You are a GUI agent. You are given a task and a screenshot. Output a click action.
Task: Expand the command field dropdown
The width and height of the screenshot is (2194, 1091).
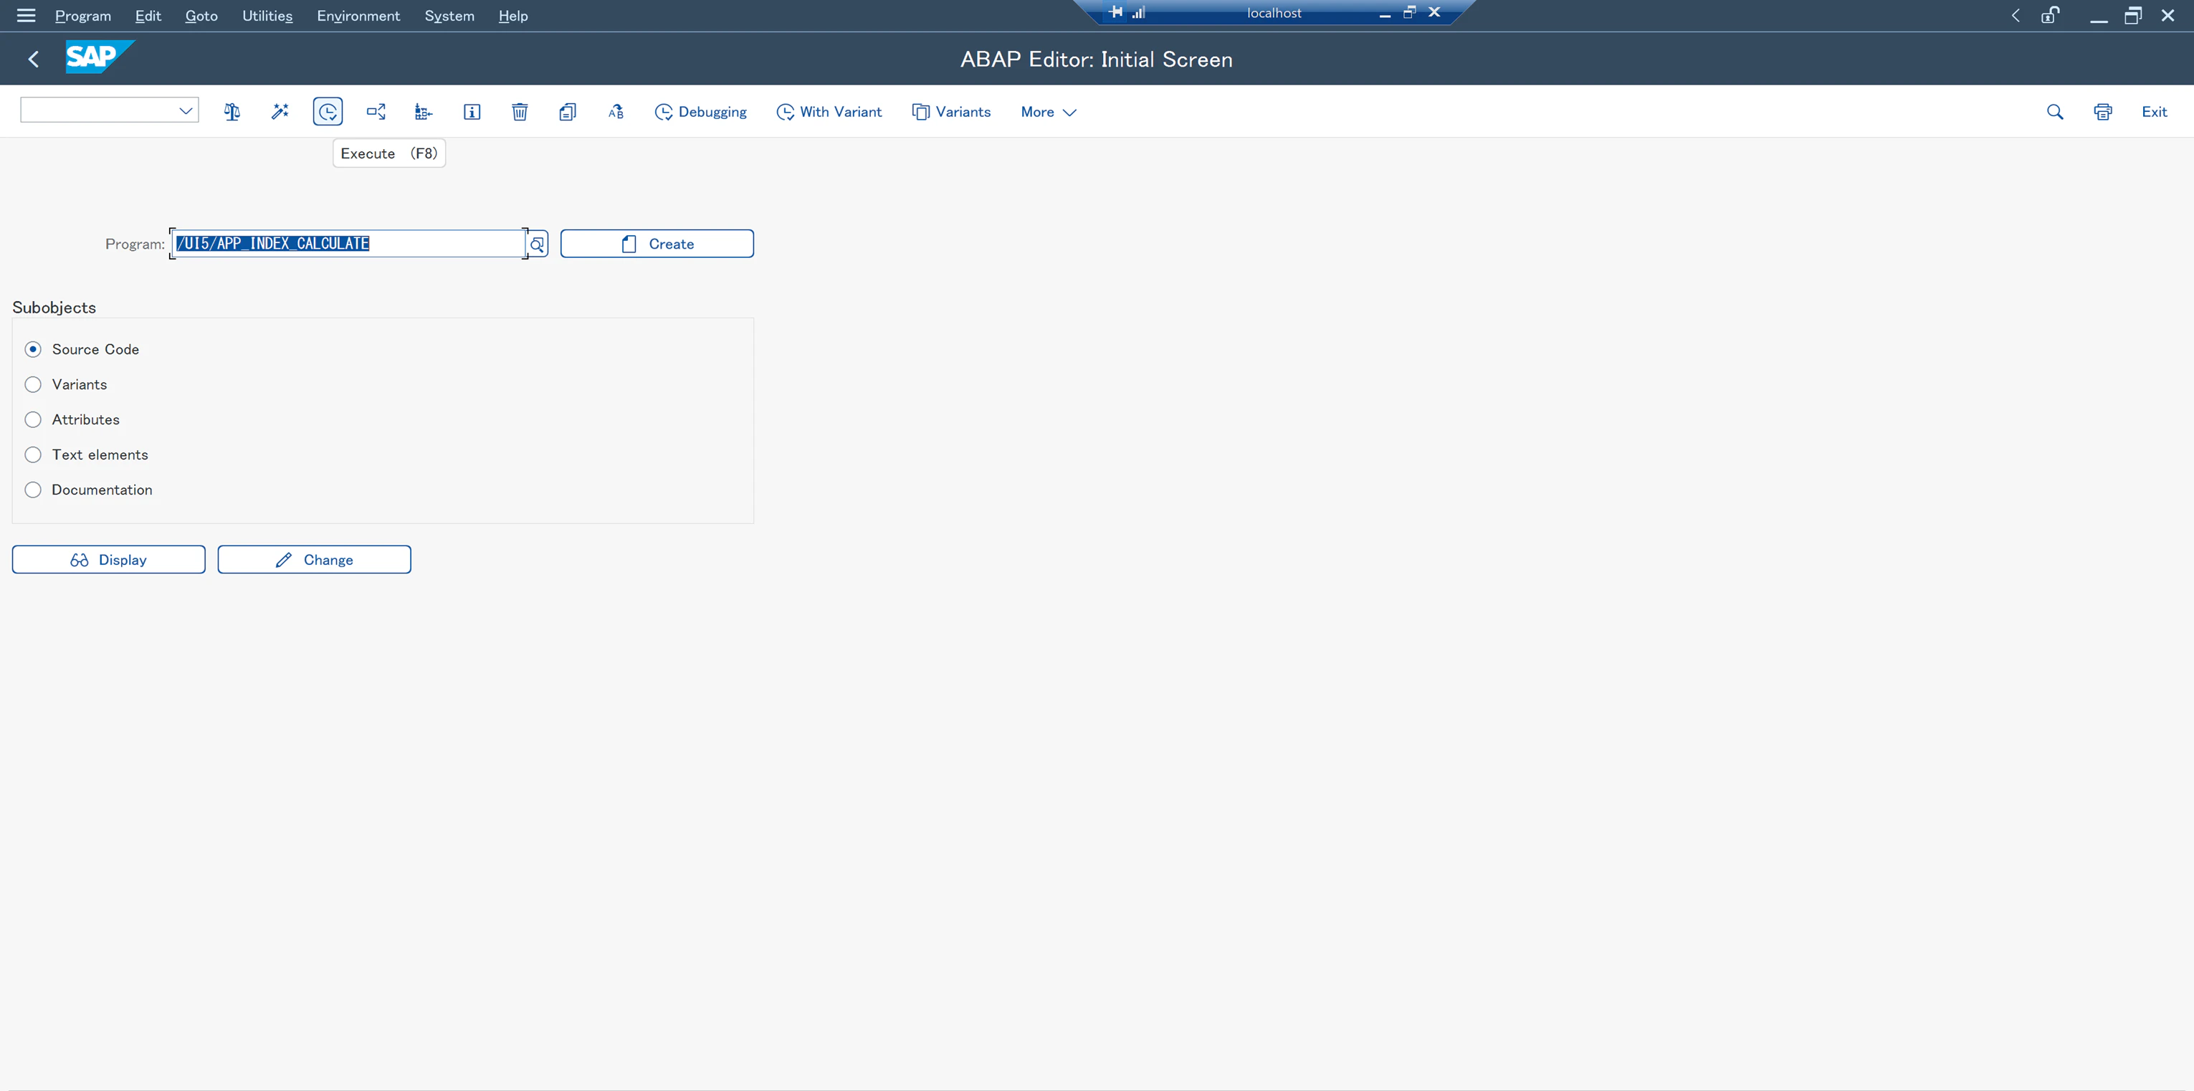(186, 110)
